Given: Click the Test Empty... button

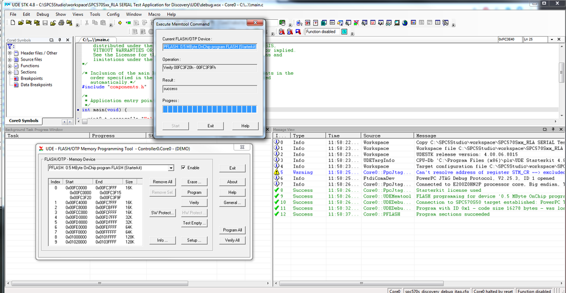Looking at the screenshot, I should click(x=194, y=223).
